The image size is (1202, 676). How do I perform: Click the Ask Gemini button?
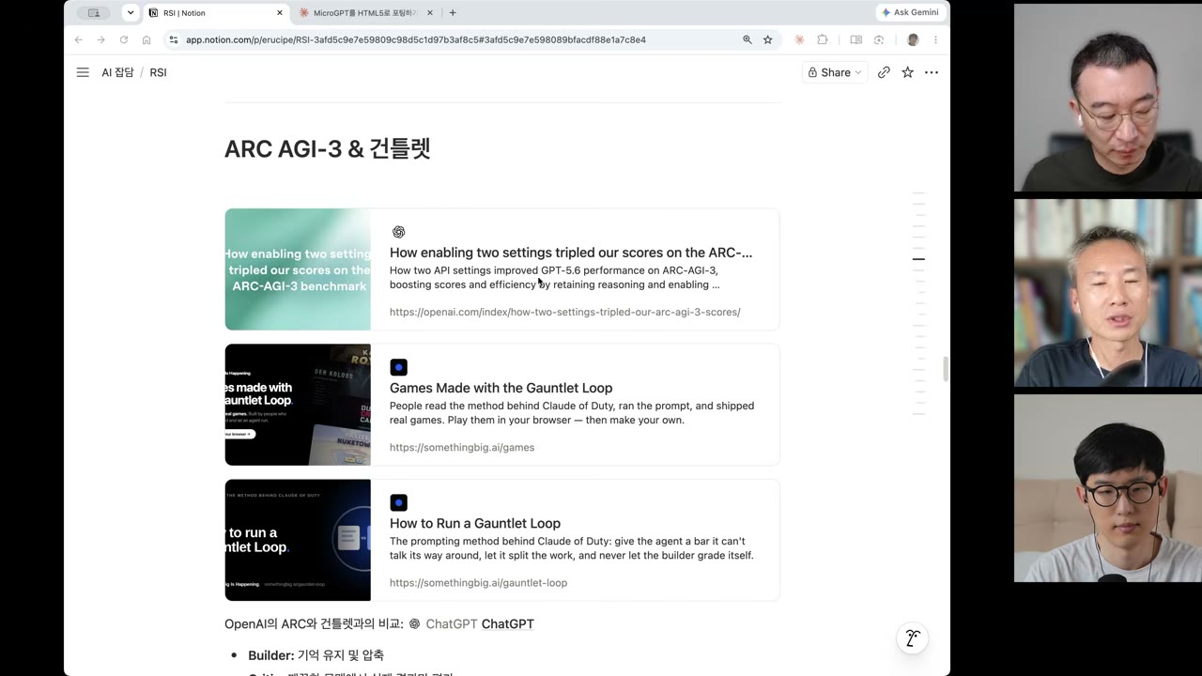pyautogui.click(x=910, y=12)
